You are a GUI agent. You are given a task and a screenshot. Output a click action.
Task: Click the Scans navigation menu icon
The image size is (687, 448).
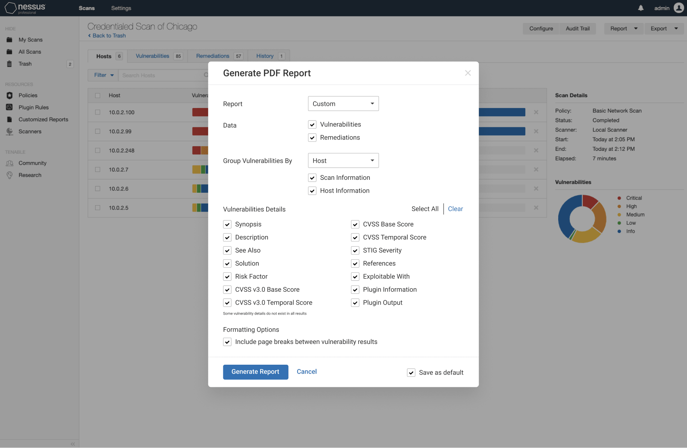point(87,8)
